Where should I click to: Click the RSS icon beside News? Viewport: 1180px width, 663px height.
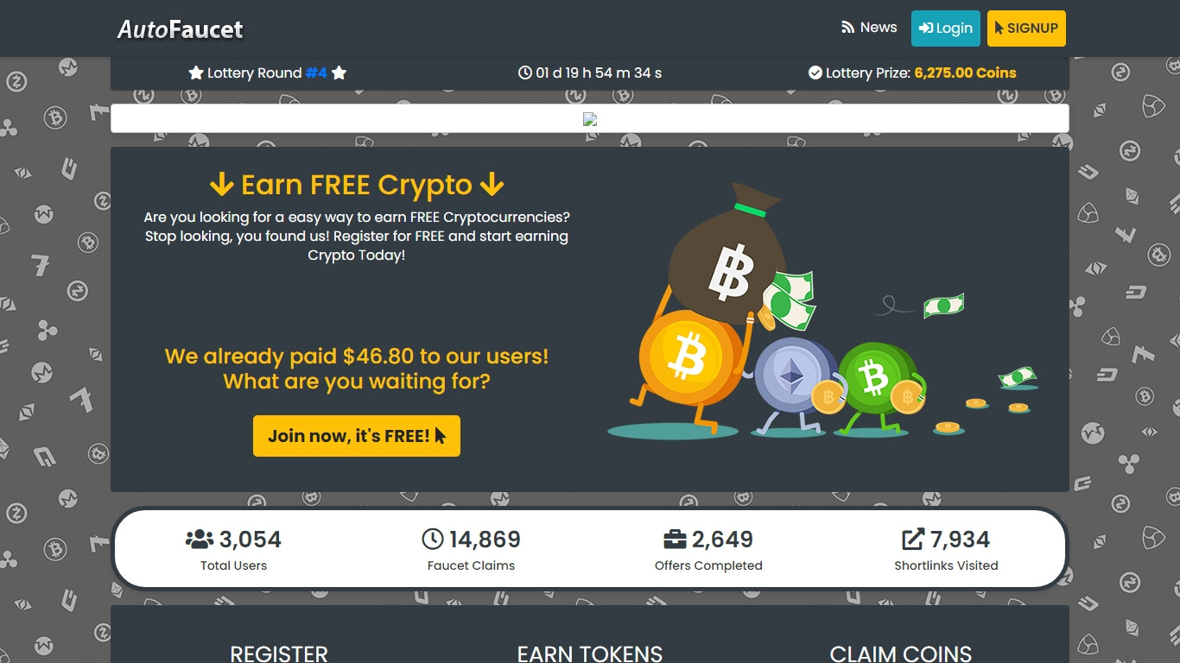click(x=847, y=28)
